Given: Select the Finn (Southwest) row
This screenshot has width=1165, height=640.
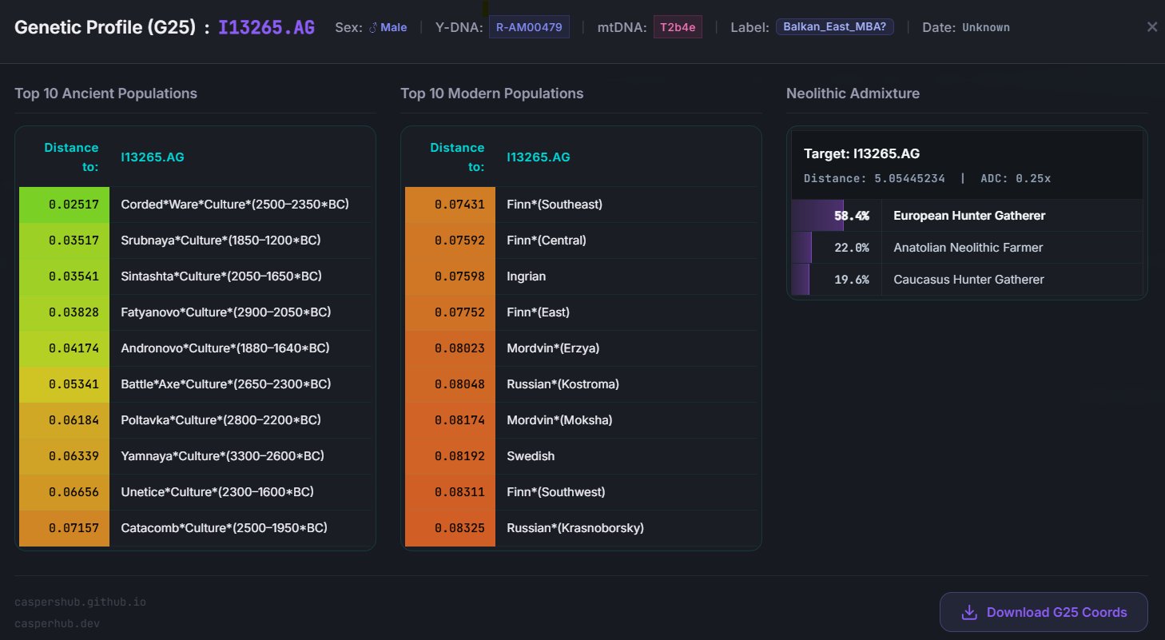Looking at the screenshot, I should 581,492.
